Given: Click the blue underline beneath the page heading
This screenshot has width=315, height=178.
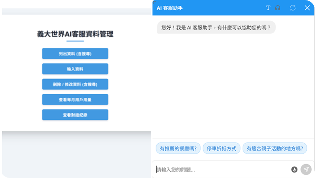Looking at the screenshot, I should (75, 41).
